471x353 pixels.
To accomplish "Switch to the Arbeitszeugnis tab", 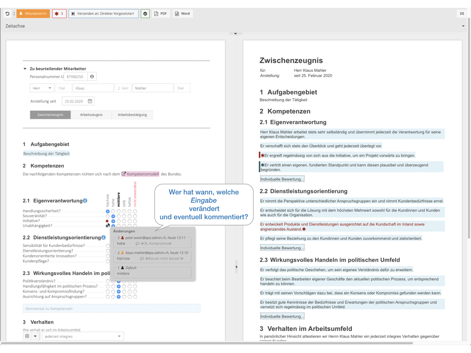I will [91, 114].
